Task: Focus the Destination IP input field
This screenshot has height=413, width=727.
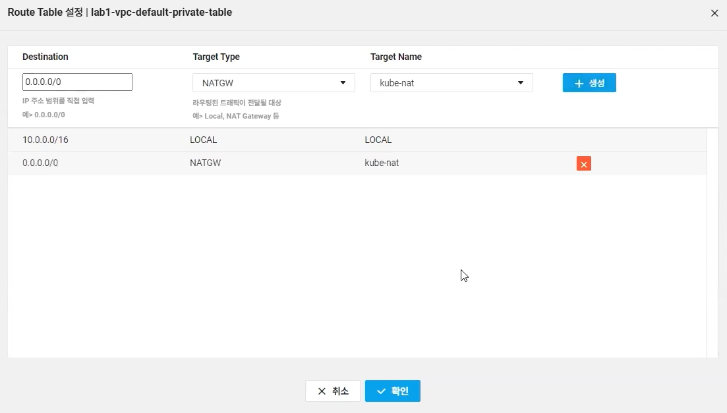Action: pyautogui.click(x=77, y=82)
